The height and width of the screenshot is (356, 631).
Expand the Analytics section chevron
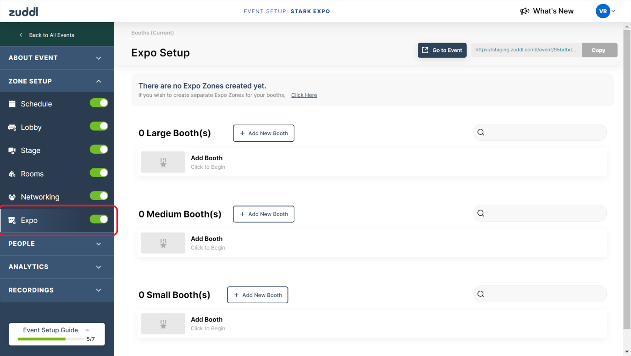99,267
